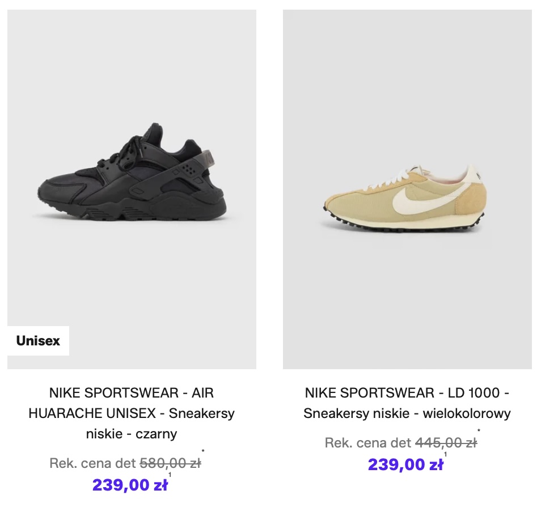541x507 pixels.
Task: Open footnote 1 next to LD 1000 sale price
Action: pos(446,454)
